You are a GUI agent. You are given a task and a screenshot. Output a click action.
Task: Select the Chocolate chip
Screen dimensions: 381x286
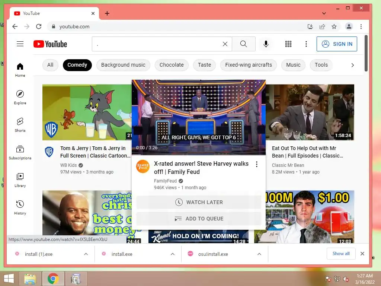tap(172, 65)
